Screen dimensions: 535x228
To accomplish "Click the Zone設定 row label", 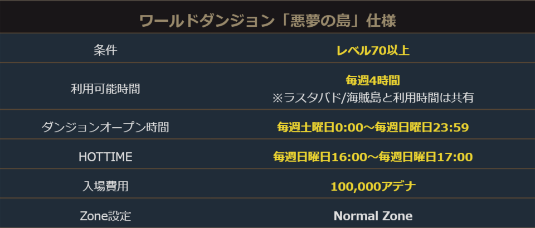I will pos(105,216).
